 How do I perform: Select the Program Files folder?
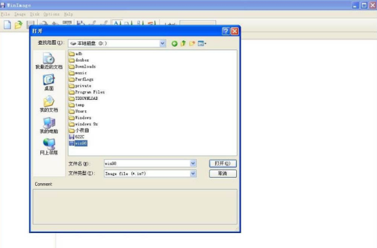click(87, 92)
